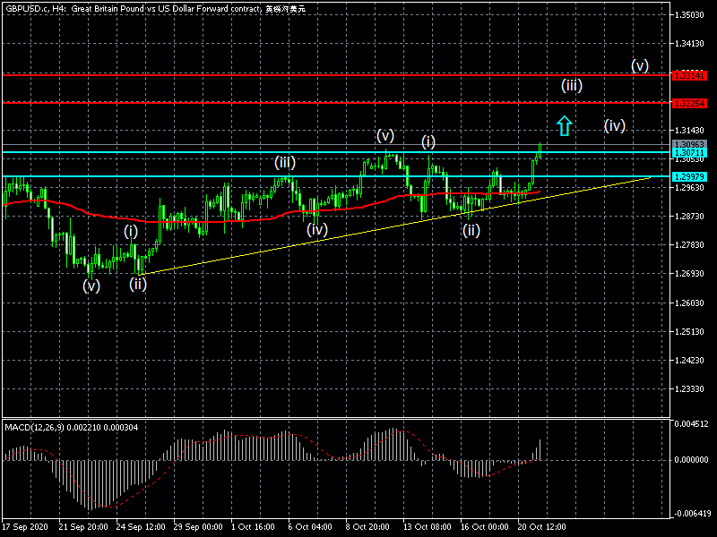The height and width of the screenshot is (537, 717).
Task: Click the (ii) label below 16 Oct candles
Action: point(471,230)
